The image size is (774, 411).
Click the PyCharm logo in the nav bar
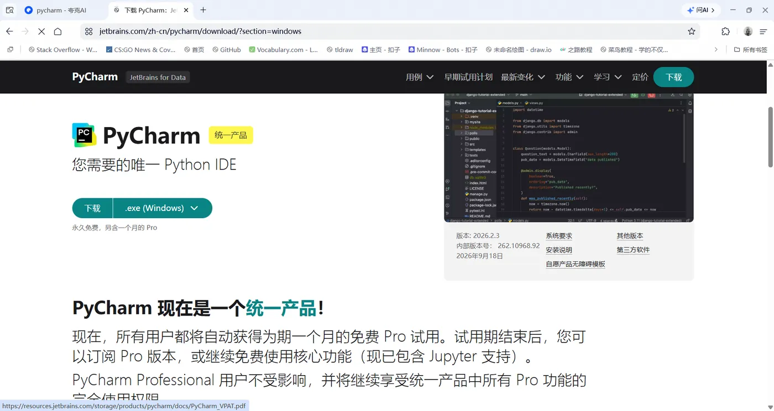(95, 77)
